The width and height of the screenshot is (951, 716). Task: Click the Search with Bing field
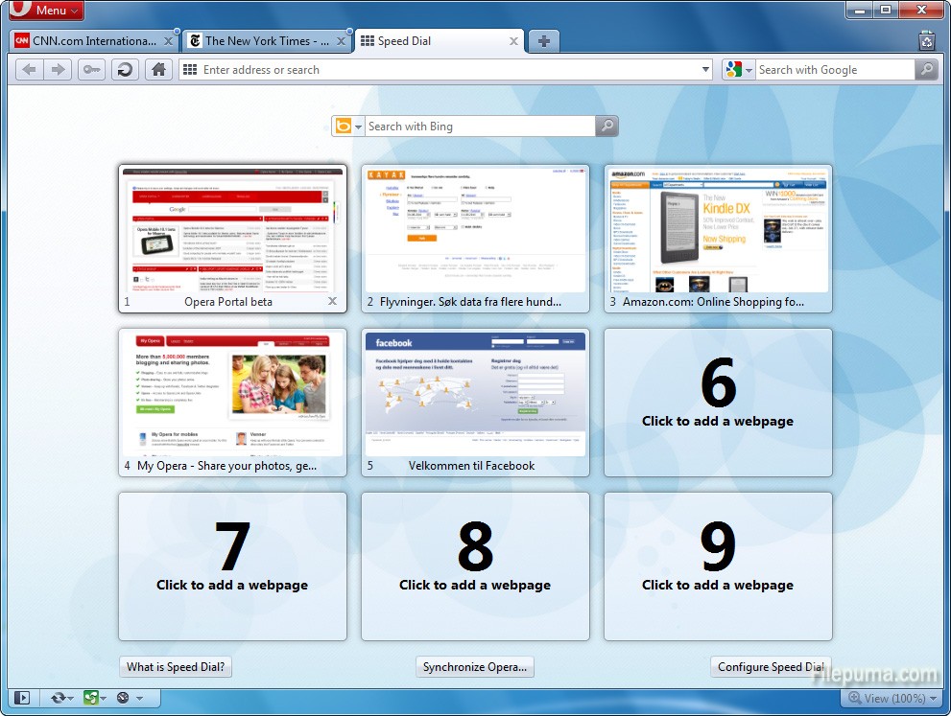[x=480, y=127]
